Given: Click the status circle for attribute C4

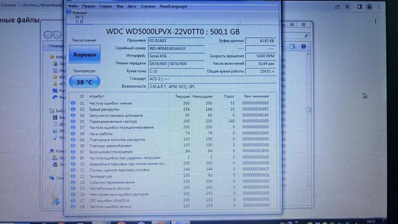Looking at the screenshot, I should [x=73, y=182].
